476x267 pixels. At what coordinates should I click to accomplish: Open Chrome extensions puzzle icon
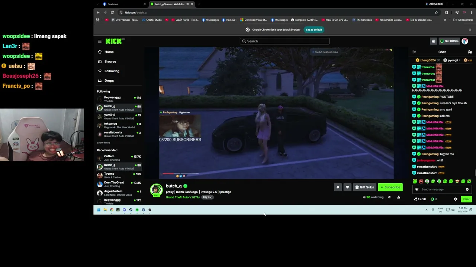pyautogui.click(x=446, y=13)
